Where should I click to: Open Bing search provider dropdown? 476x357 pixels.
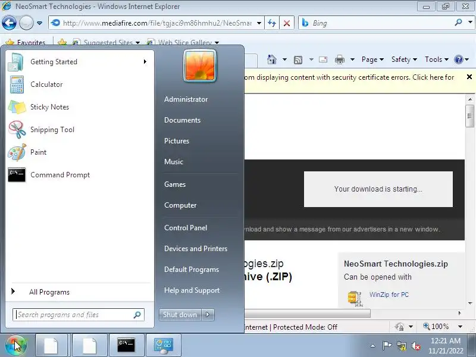[470, 23]
